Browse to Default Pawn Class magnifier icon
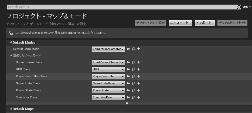This screenshot has height=113, width=252. [133, 62]
